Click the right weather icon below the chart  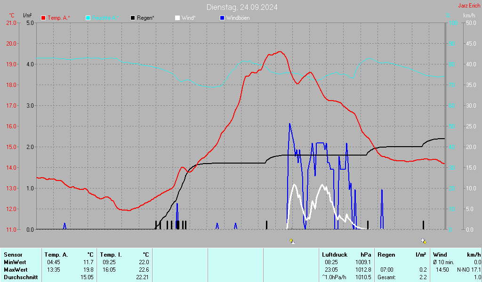pyautogui.click(x=424, y=241)
